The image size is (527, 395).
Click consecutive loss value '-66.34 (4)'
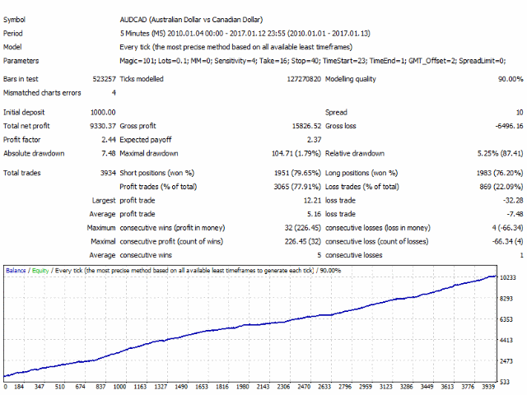(507, 241)
